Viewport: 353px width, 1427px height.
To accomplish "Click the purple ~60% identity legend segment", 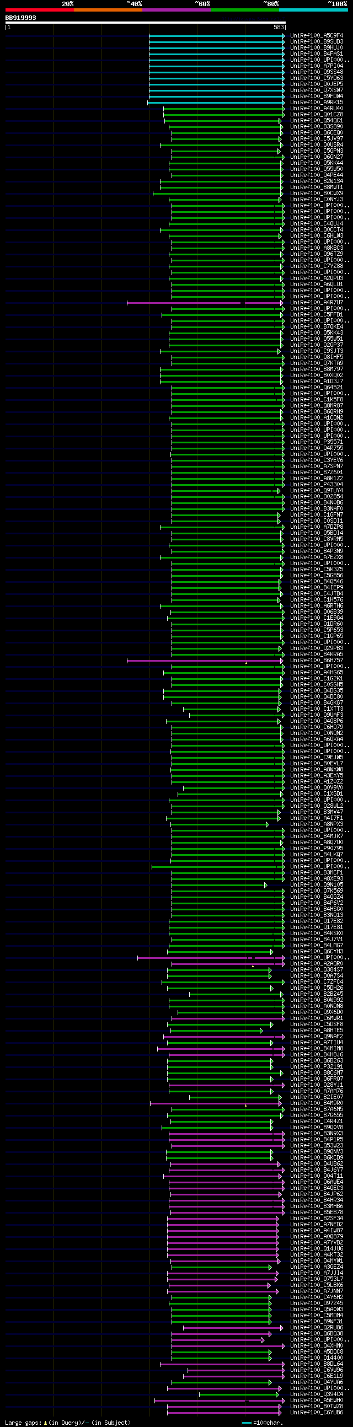I will [x=176, y=10].
